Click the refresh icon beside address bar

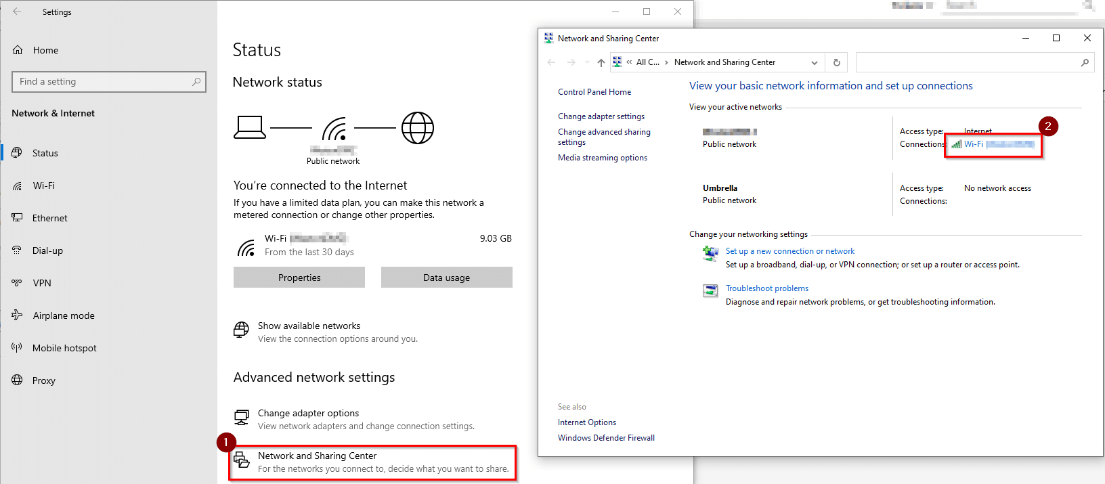pyautogui.click(x=837, y=62)
